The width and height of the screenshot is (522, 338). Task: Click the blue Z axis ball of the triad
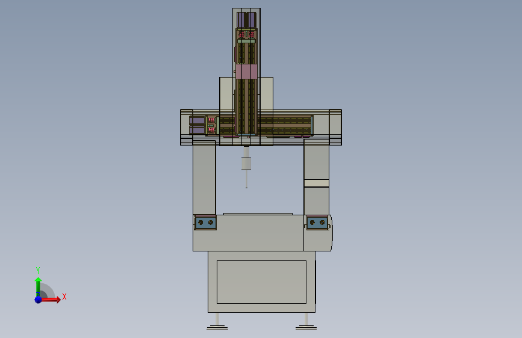click(39, 300)
